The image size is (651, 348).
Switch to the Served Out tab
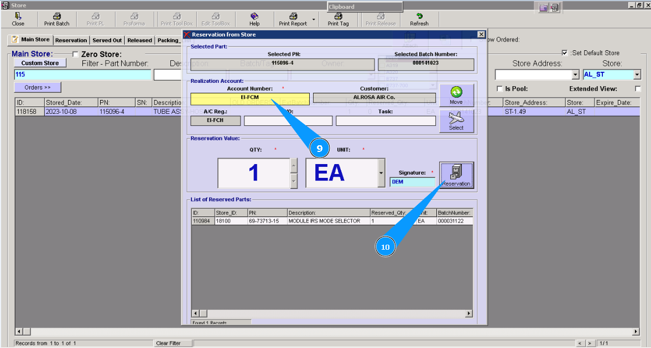point(107,40)
